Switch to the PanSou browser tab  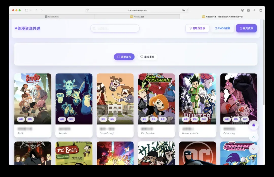[137, 17]
